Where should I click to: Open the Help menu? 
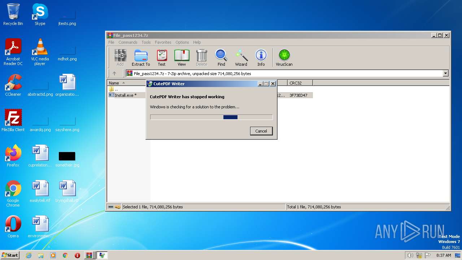tap(197, 42)
